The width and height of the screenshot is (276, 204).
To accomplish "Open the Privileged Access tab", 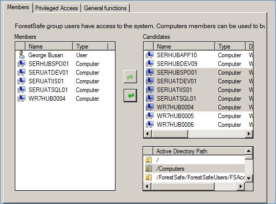I will [57, 8].
